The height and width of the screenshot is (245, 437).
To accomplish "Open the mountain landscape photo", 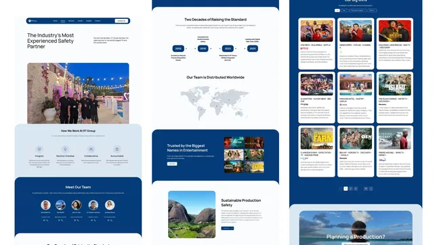I will (x=192, y=215).
